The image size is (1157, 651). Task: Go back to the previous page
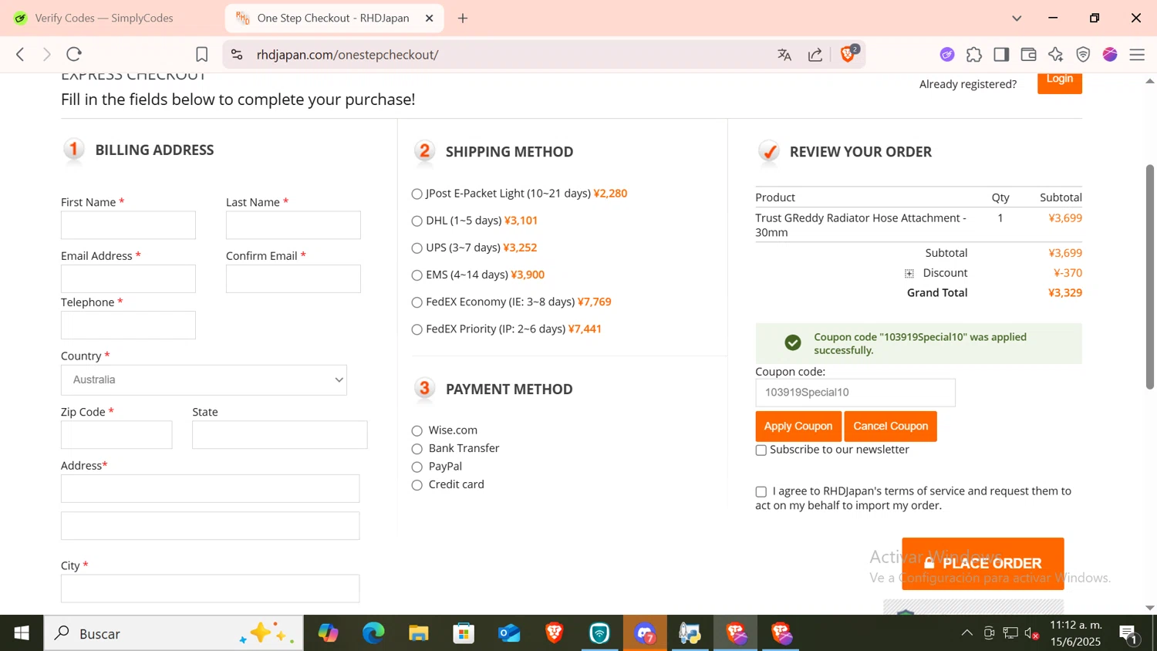(20, 54)
